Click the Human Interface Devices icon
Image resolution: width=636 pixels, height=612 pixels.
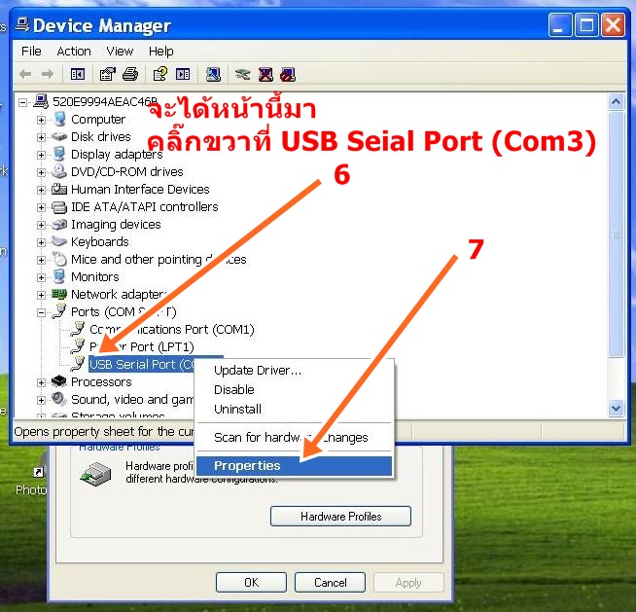tap(59, 189)
